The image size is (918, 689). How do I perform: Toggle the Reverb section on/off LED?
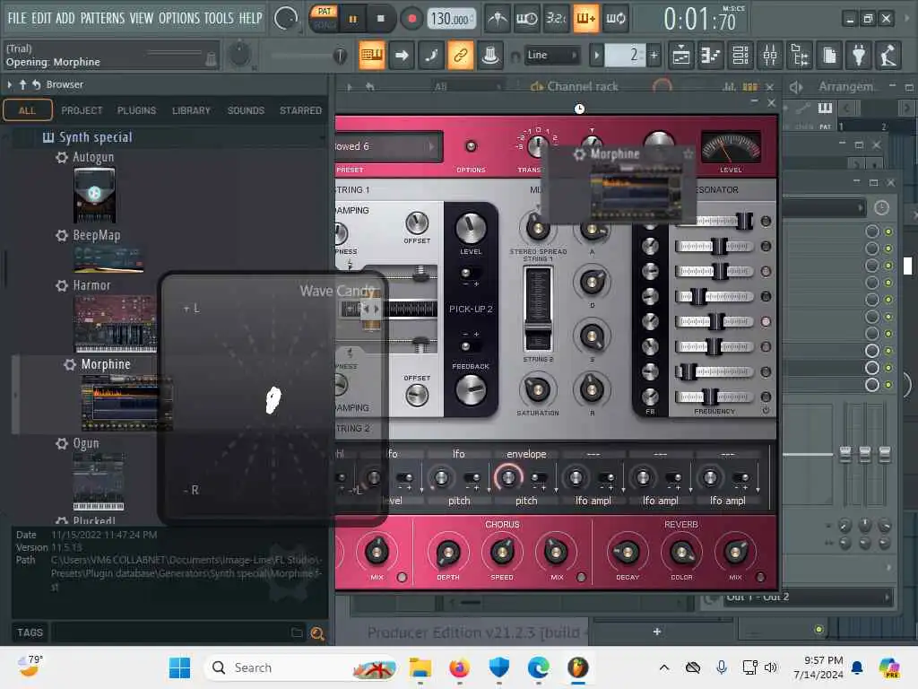pyautogui.click(x=760, y=577)
